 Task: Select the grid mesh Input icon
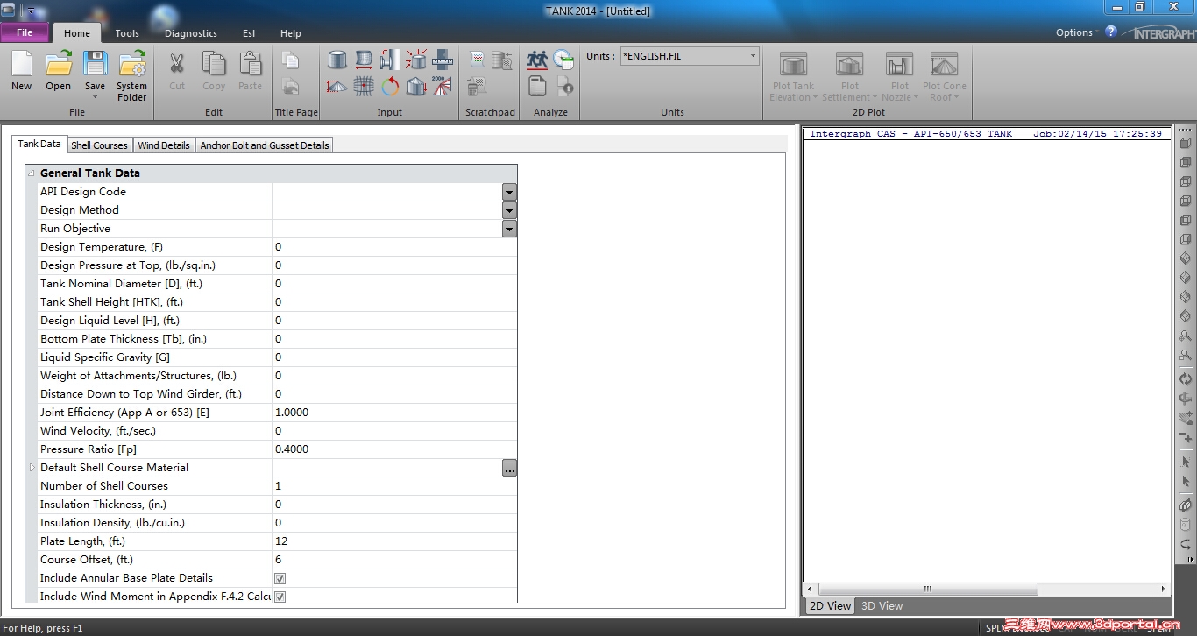point(364,86)
